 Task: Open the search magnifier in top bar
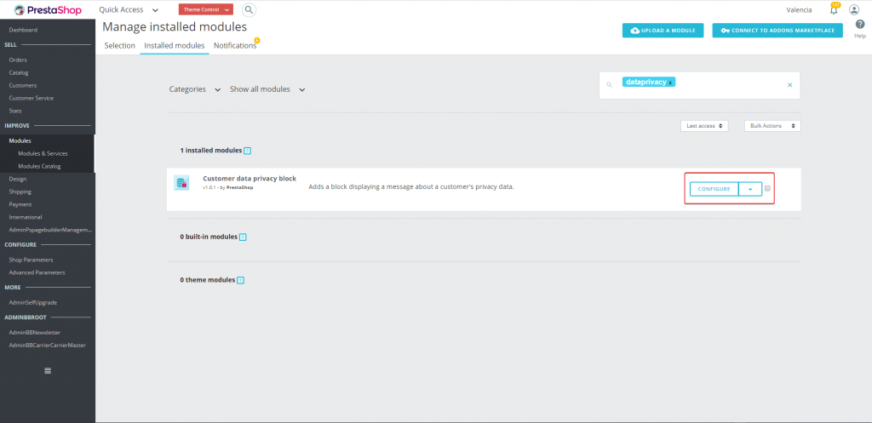249,10
